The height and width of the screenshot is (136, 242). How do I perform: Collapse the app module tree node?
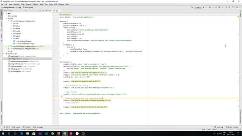[4, 14]
